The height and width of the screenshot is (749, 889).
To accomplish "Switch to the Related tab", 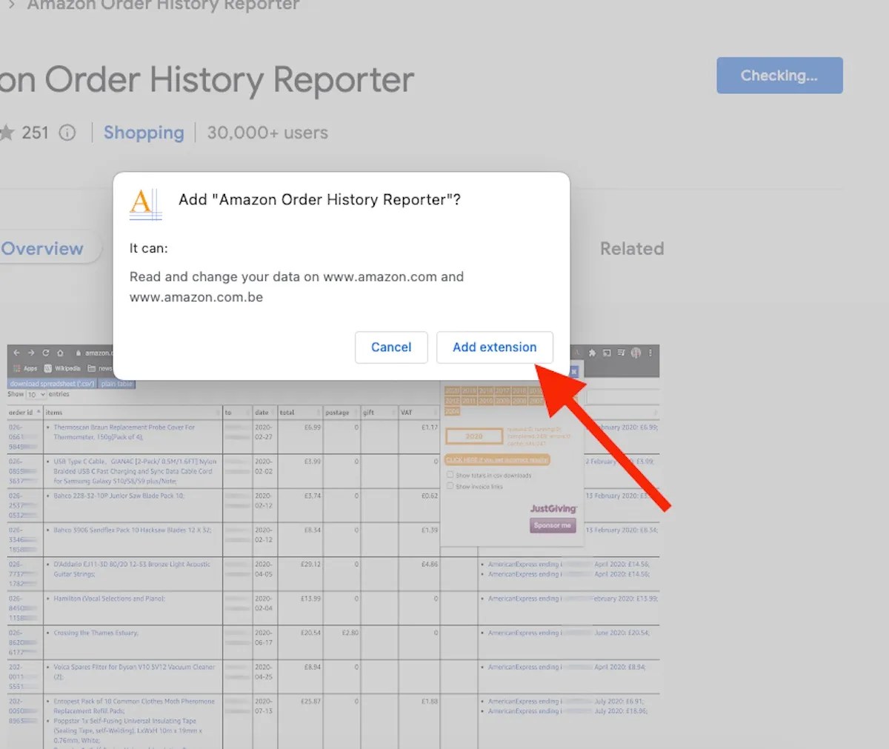I will click(x=632, y=249).
